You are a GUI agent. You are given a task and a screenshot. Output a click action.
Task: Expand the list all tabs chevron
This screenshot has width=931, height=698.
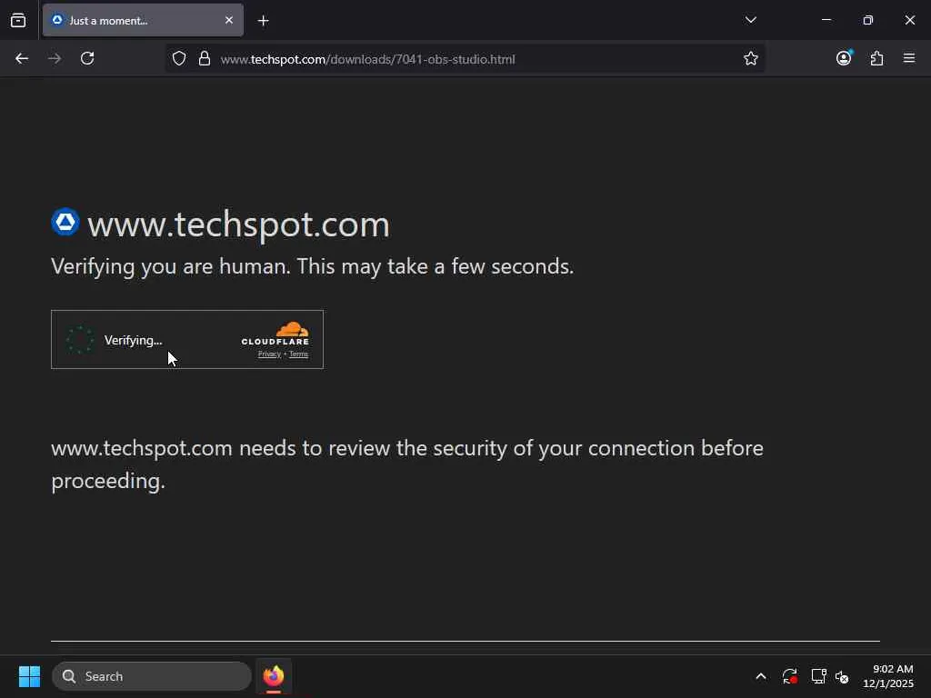(x=750, y=20)
